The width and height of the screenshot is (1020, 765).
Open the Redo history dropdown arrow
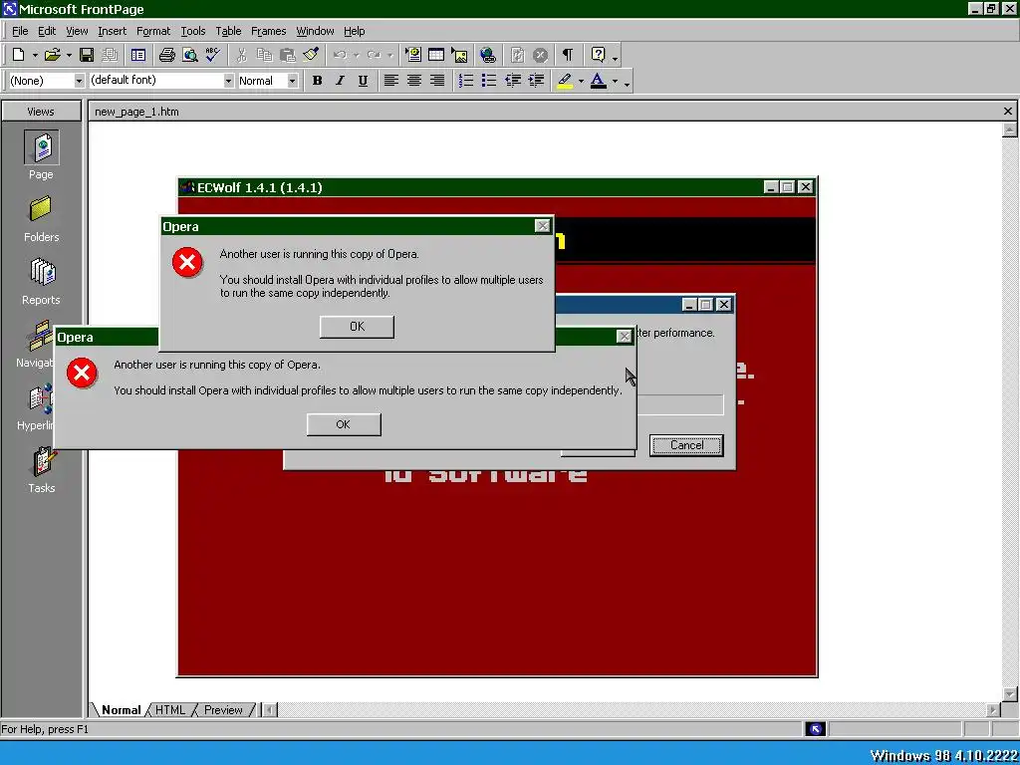click(389, 56)
